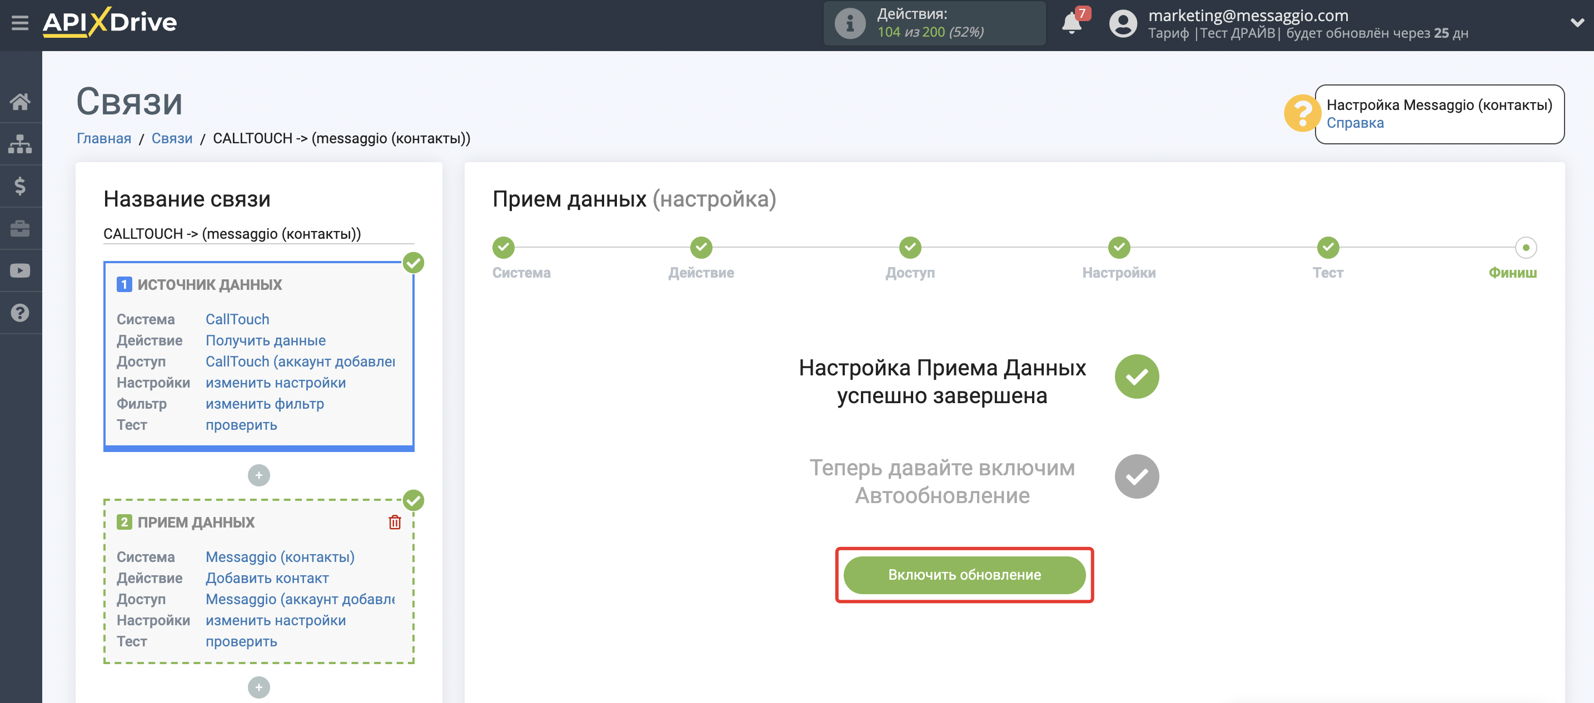
Task: Add a step below the ПРИЕМ ДАННЫХ block
Action: 258,687
